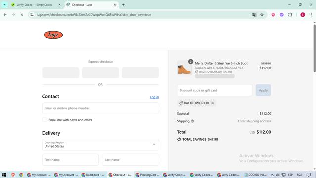Click the Last name field
Viewport: 316px width, 178px height.
tap(131, 160)
